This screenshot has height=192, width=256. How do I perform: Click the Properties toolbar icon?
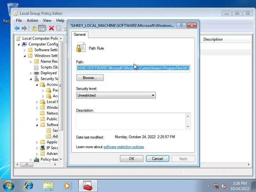click(59, 28)
